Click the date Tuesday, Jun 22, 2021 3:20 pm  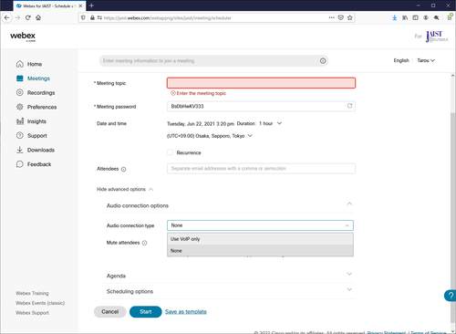tap(201, 123)
